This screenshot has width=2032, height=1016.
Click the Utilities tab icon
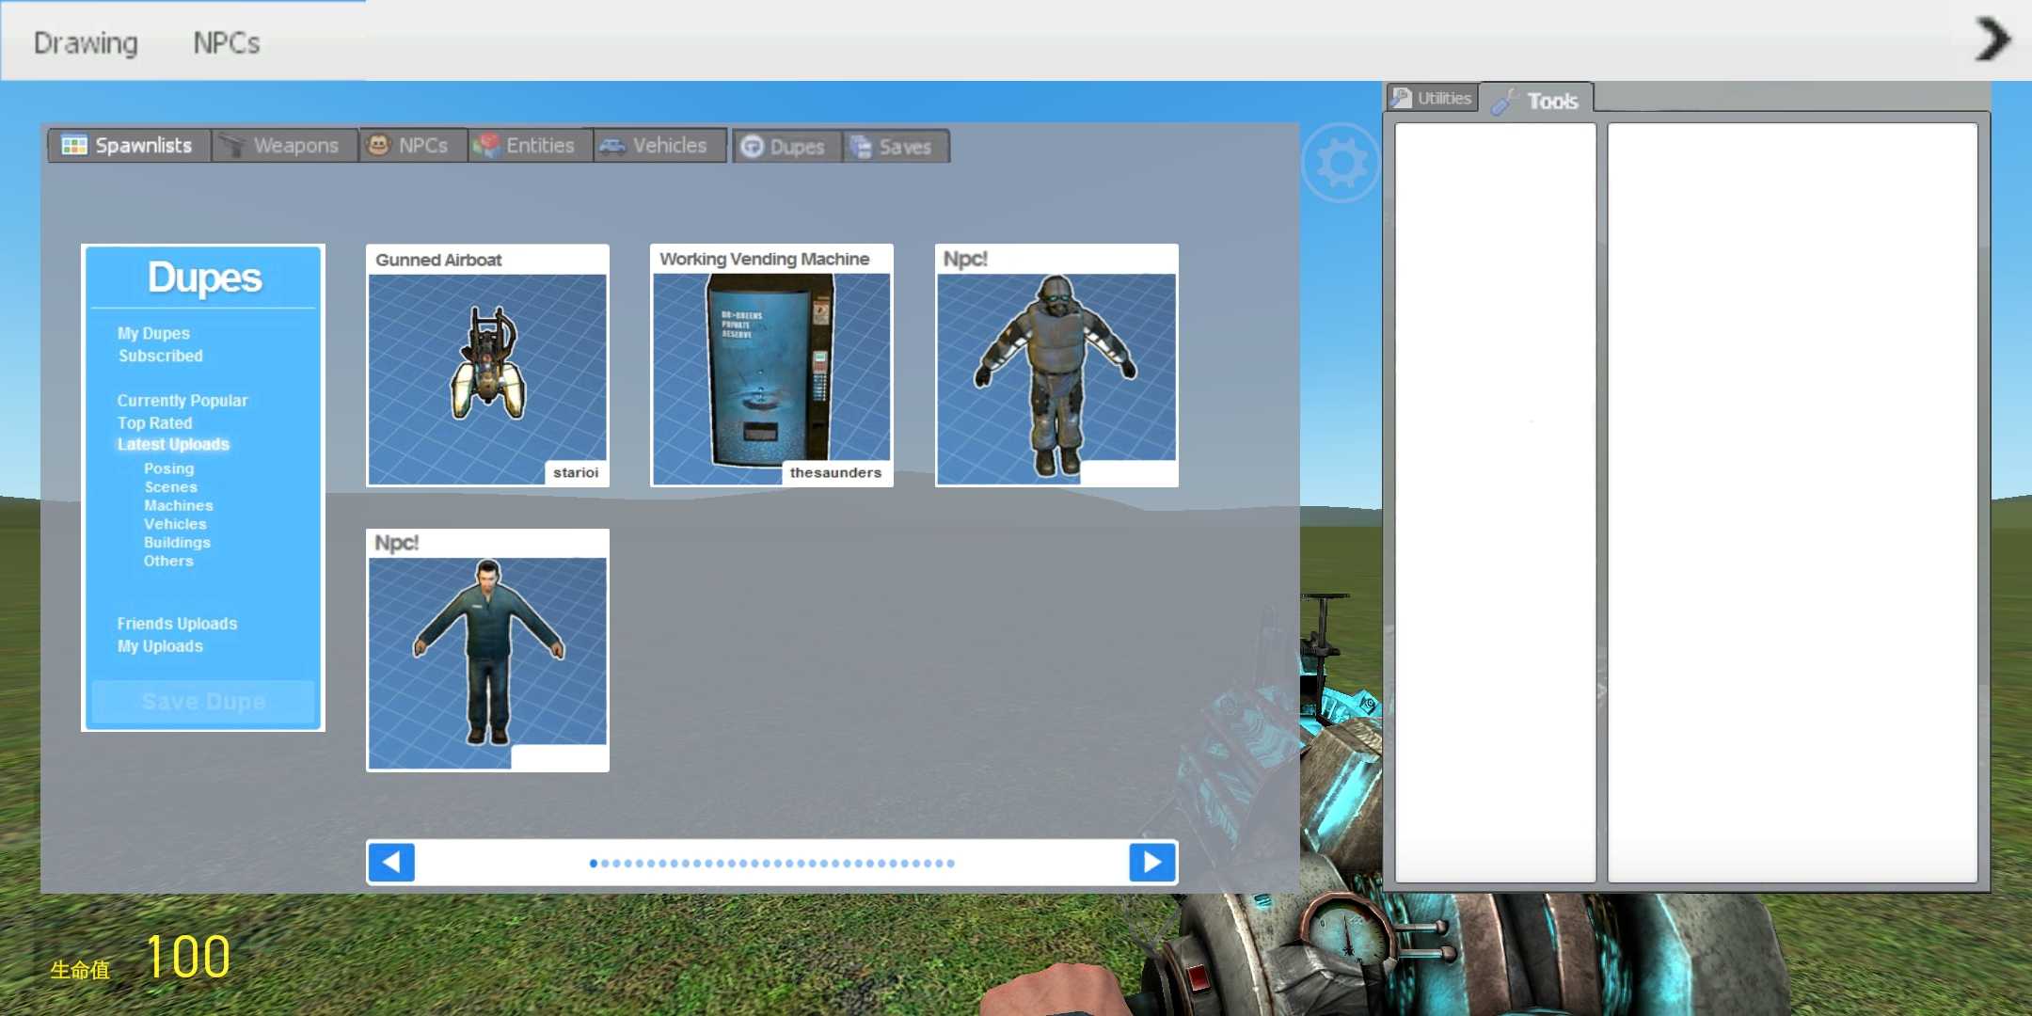[1402, 98]
